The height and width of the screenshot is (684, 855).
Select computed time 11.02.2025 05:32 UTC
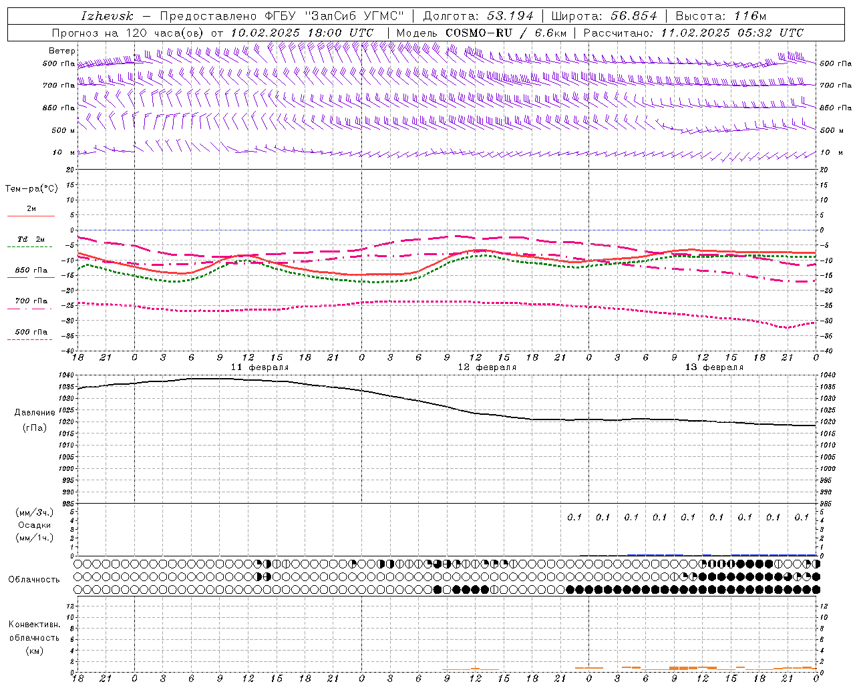(x=732, y=33)
